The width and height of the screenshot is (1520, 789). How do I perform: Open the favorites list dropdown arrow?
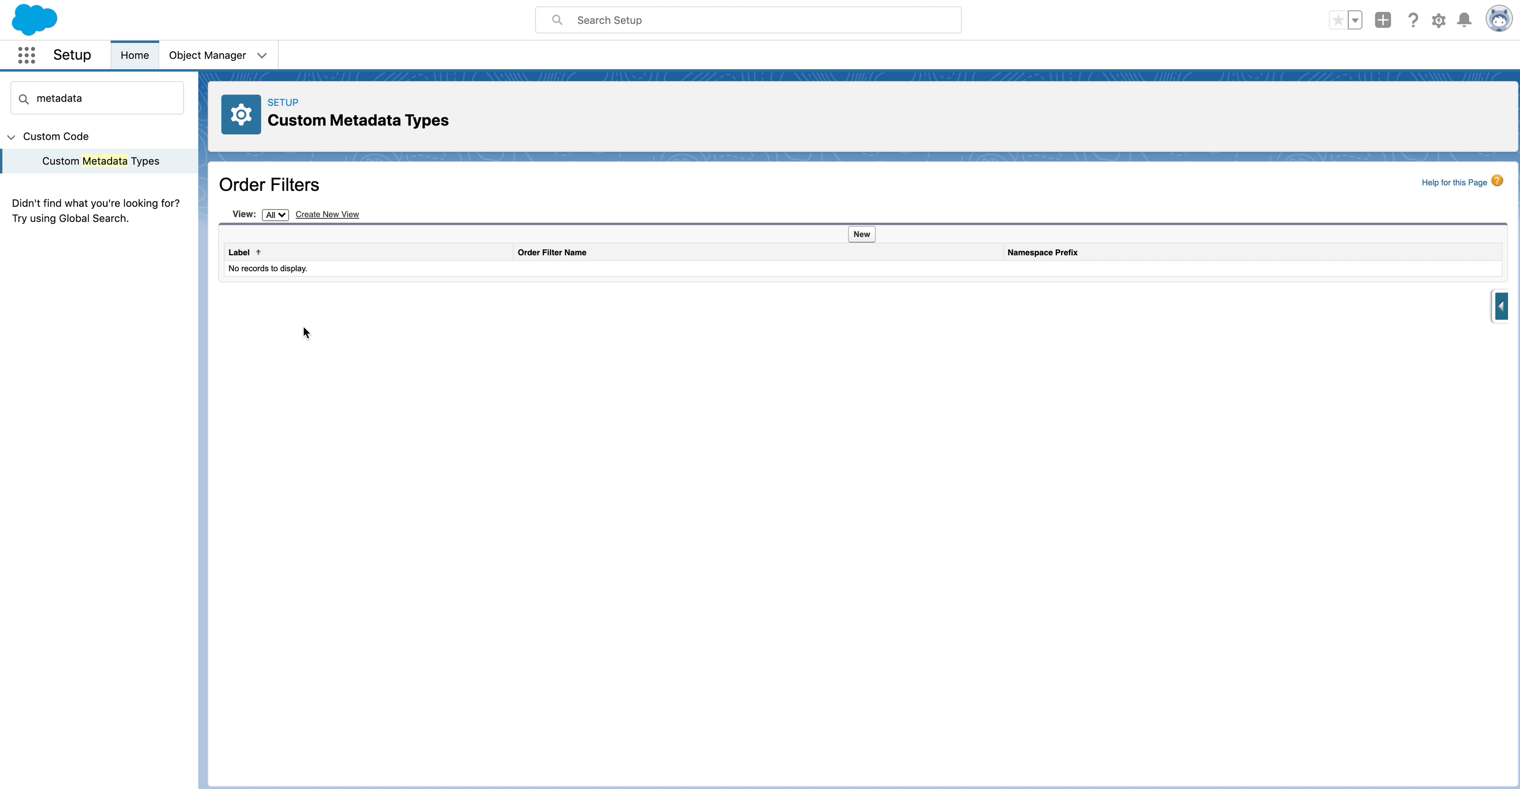[1355, 20]
